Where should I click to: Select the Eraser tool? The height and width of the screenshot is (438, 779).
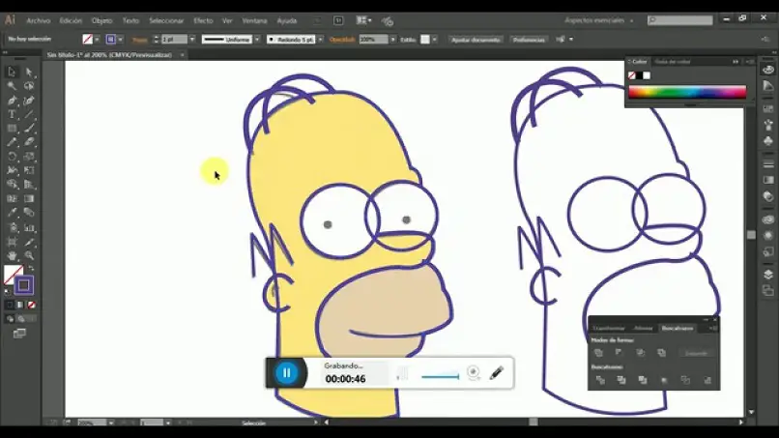[29, 142]
